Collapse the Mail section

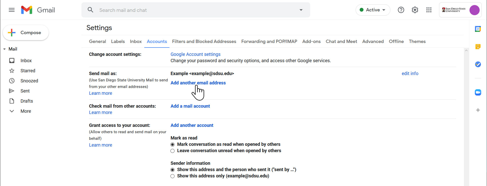pos(4,49)
